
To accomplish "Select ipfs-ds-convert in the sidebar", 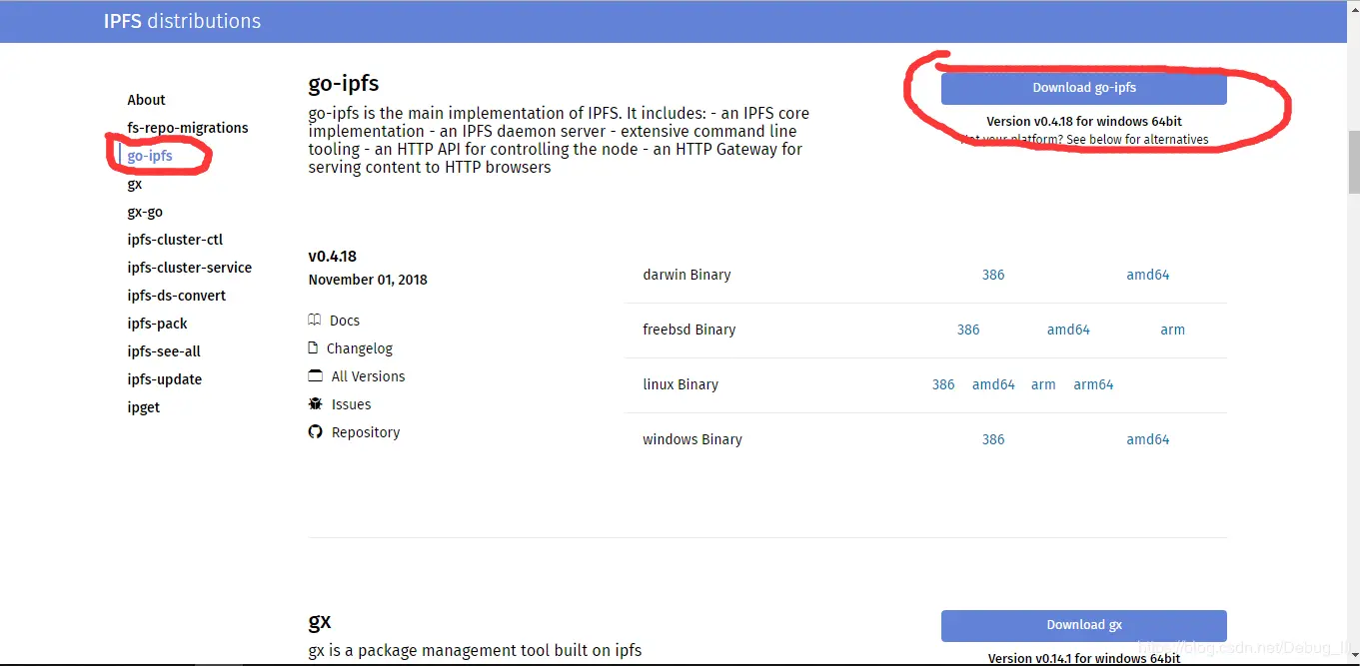I will click(x=176, y=296).
